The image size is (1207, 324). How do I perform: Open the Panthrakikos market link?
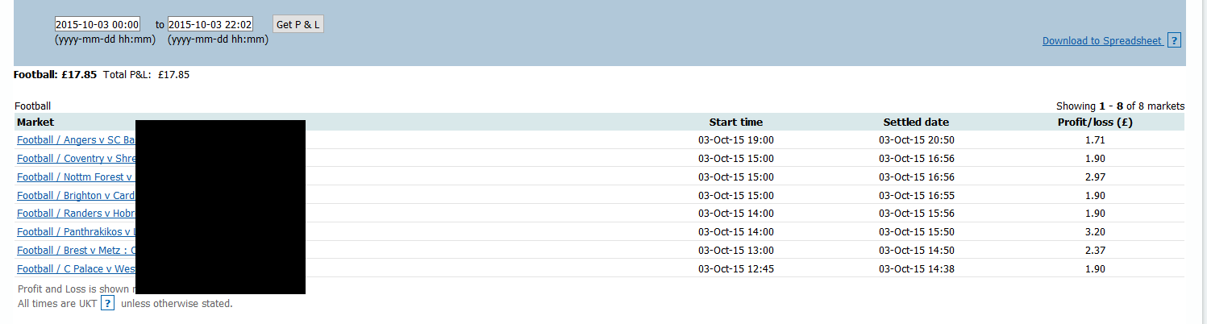point(75,232)
